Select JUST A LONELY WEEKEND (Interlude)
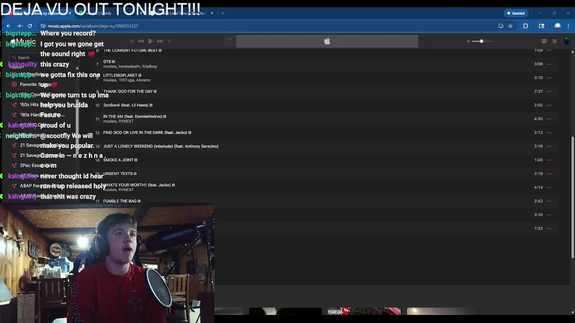 pos(161,146)
